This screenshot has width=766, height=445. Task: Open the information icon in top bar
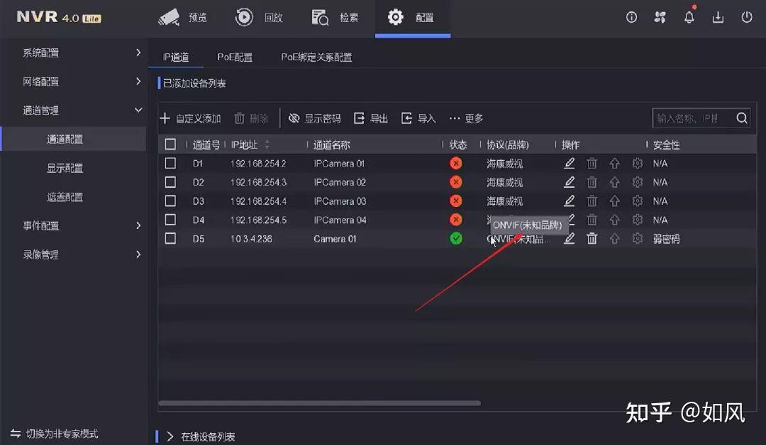pos(631,18)
